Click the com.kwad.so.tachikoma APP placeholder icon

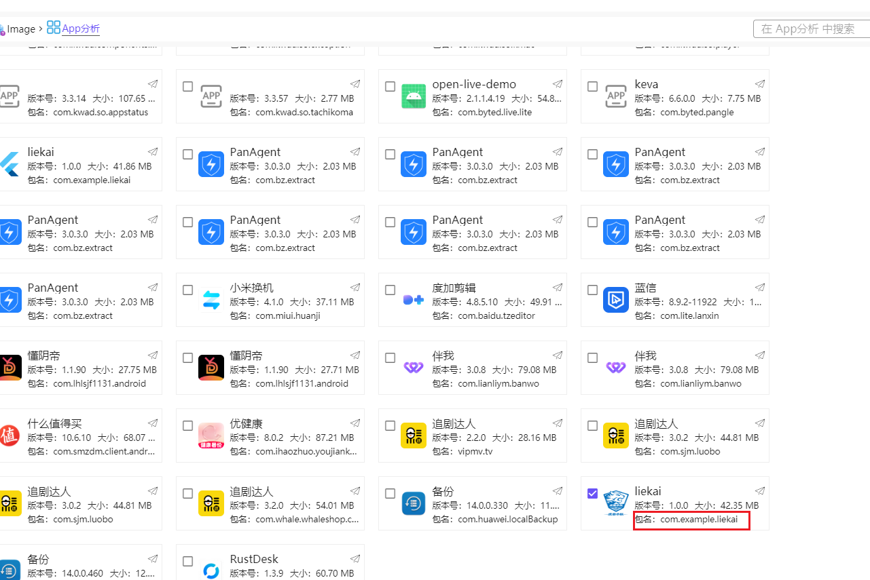pos(211,96)
